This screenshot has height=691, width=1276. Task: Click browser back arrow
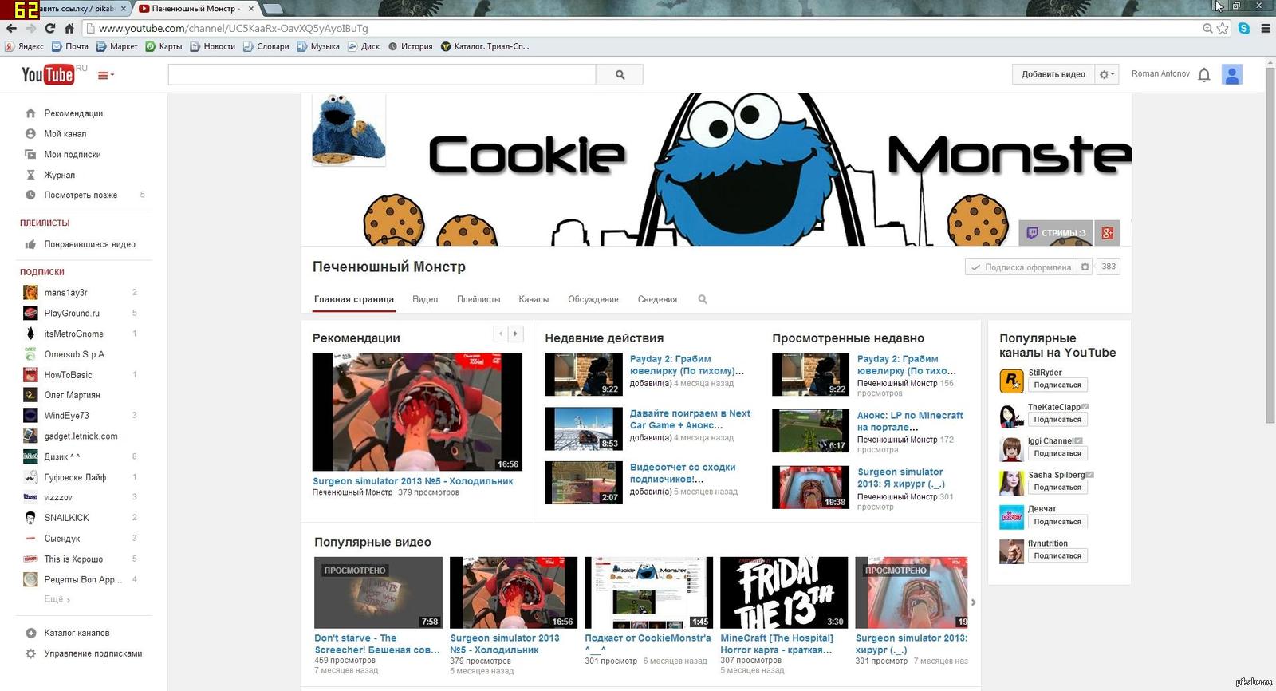pos(11,28)
